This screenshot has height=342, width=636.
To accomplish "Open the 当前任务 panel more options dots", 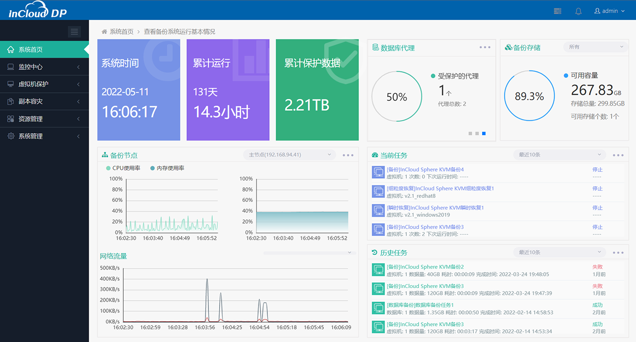I will coord(618,155).
